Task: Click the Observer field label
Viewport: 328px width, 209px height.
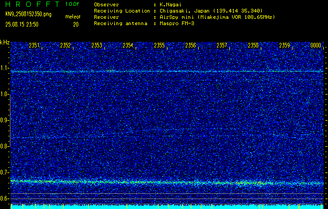Action: click(106, 4)
